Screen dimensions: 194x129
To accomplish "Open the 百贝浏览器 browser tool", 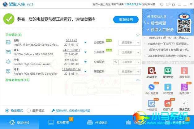I will [152, 89].
